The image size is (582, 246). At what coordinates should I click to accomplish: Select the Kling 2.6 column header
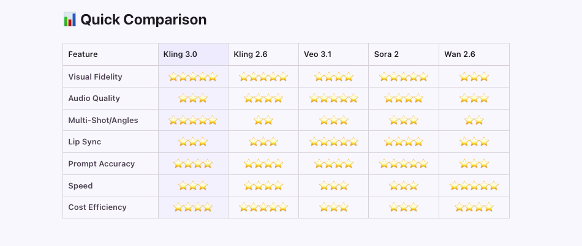[x=251, y=54]
